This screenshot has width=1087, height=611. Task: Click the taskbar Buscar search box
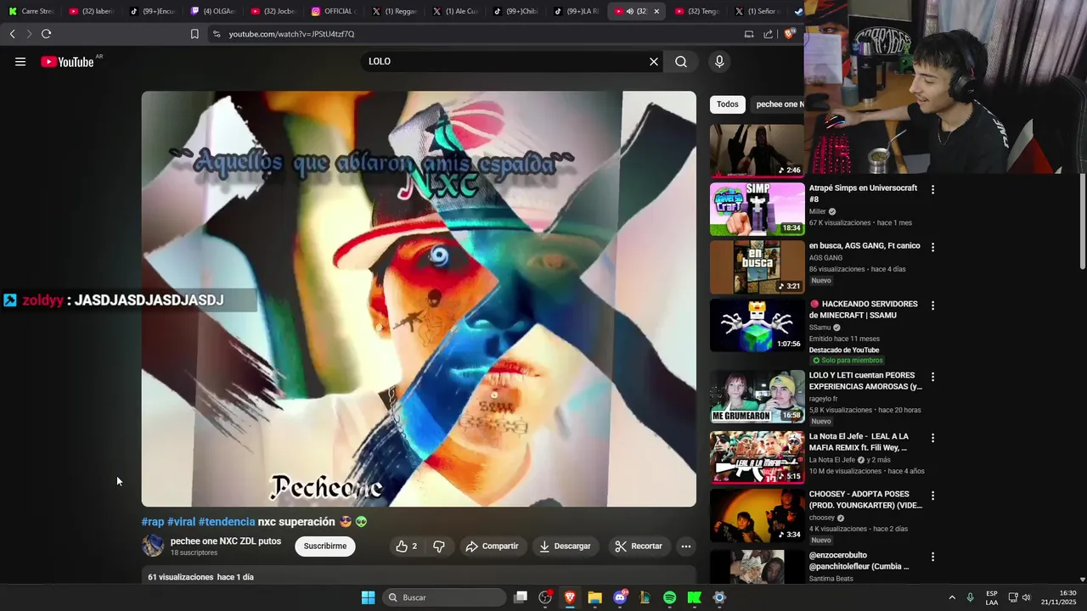(446, 597)
